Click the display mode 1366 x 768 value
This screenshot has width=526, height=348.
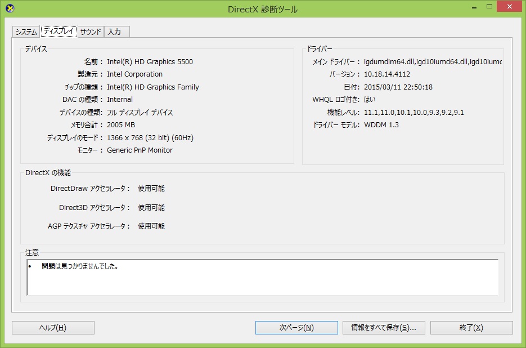click(150, 138)
